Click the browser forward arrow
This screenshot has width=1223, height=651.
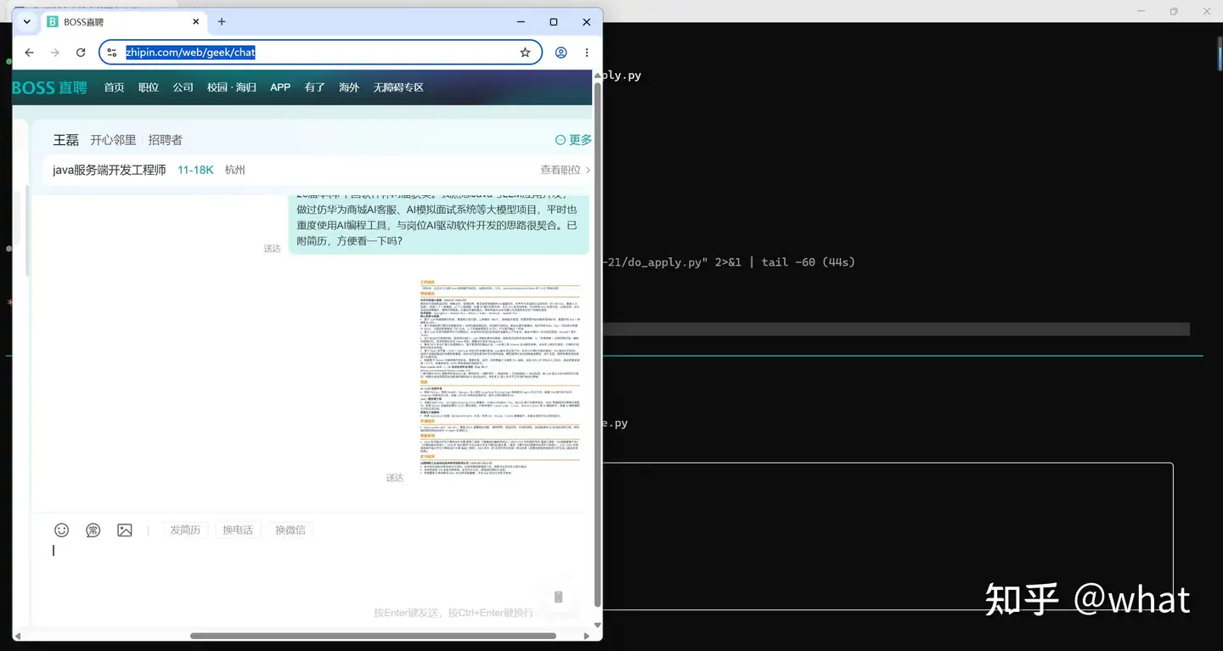pyautogui.click(x=55, y=53)
